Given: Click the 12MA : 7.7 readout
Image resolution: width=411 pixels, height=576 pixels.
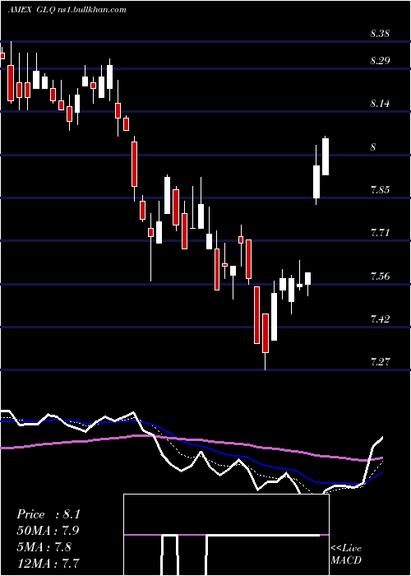Looking at the screenshot, I should [48, 563].
